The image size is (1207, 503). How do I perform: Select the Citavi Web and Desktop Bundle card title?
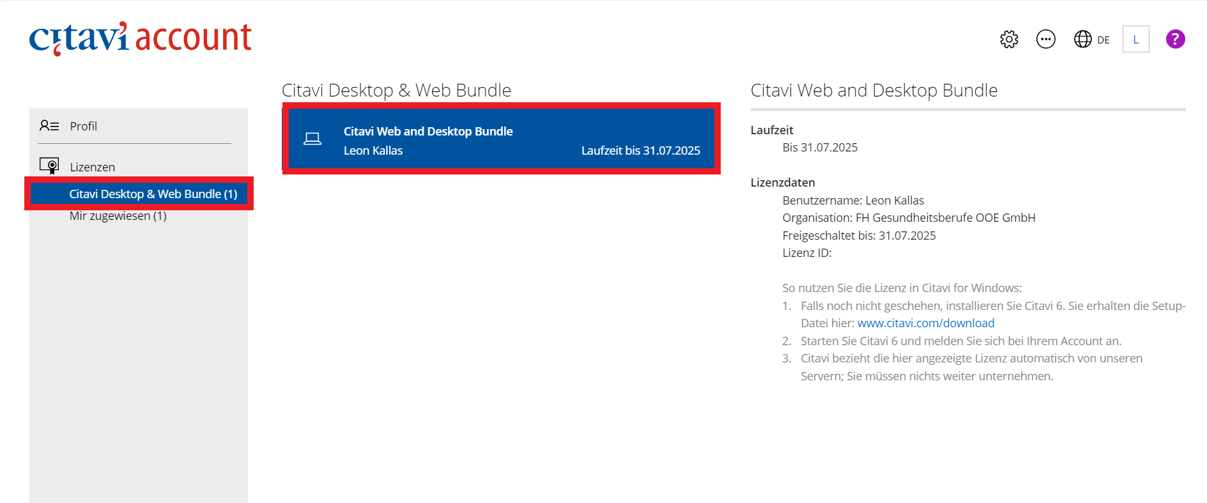coord(428,131)
